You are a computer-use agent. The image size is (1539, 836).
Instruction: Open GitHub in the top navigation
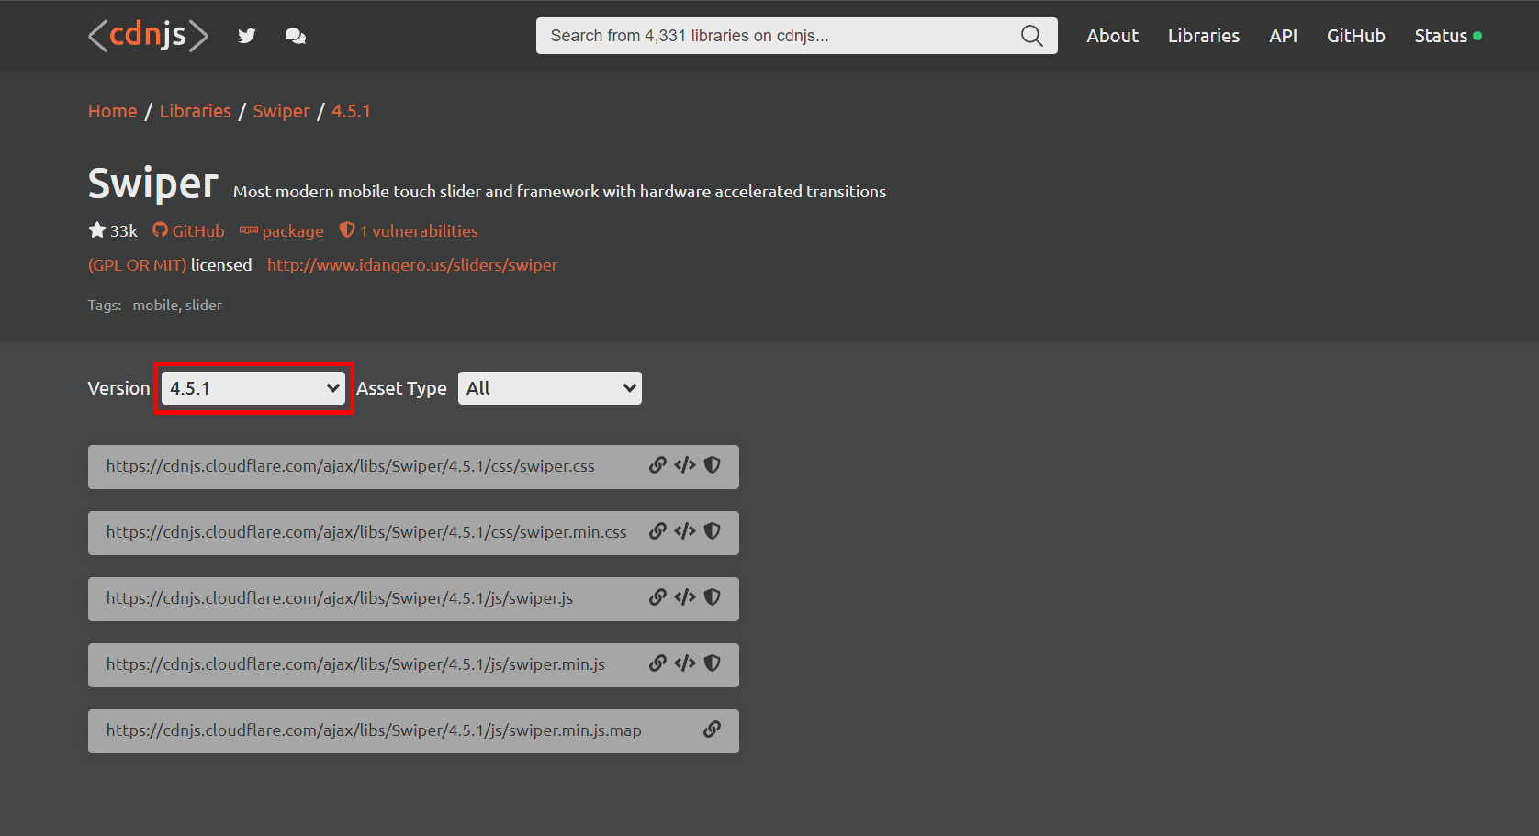pos(1355,36)
